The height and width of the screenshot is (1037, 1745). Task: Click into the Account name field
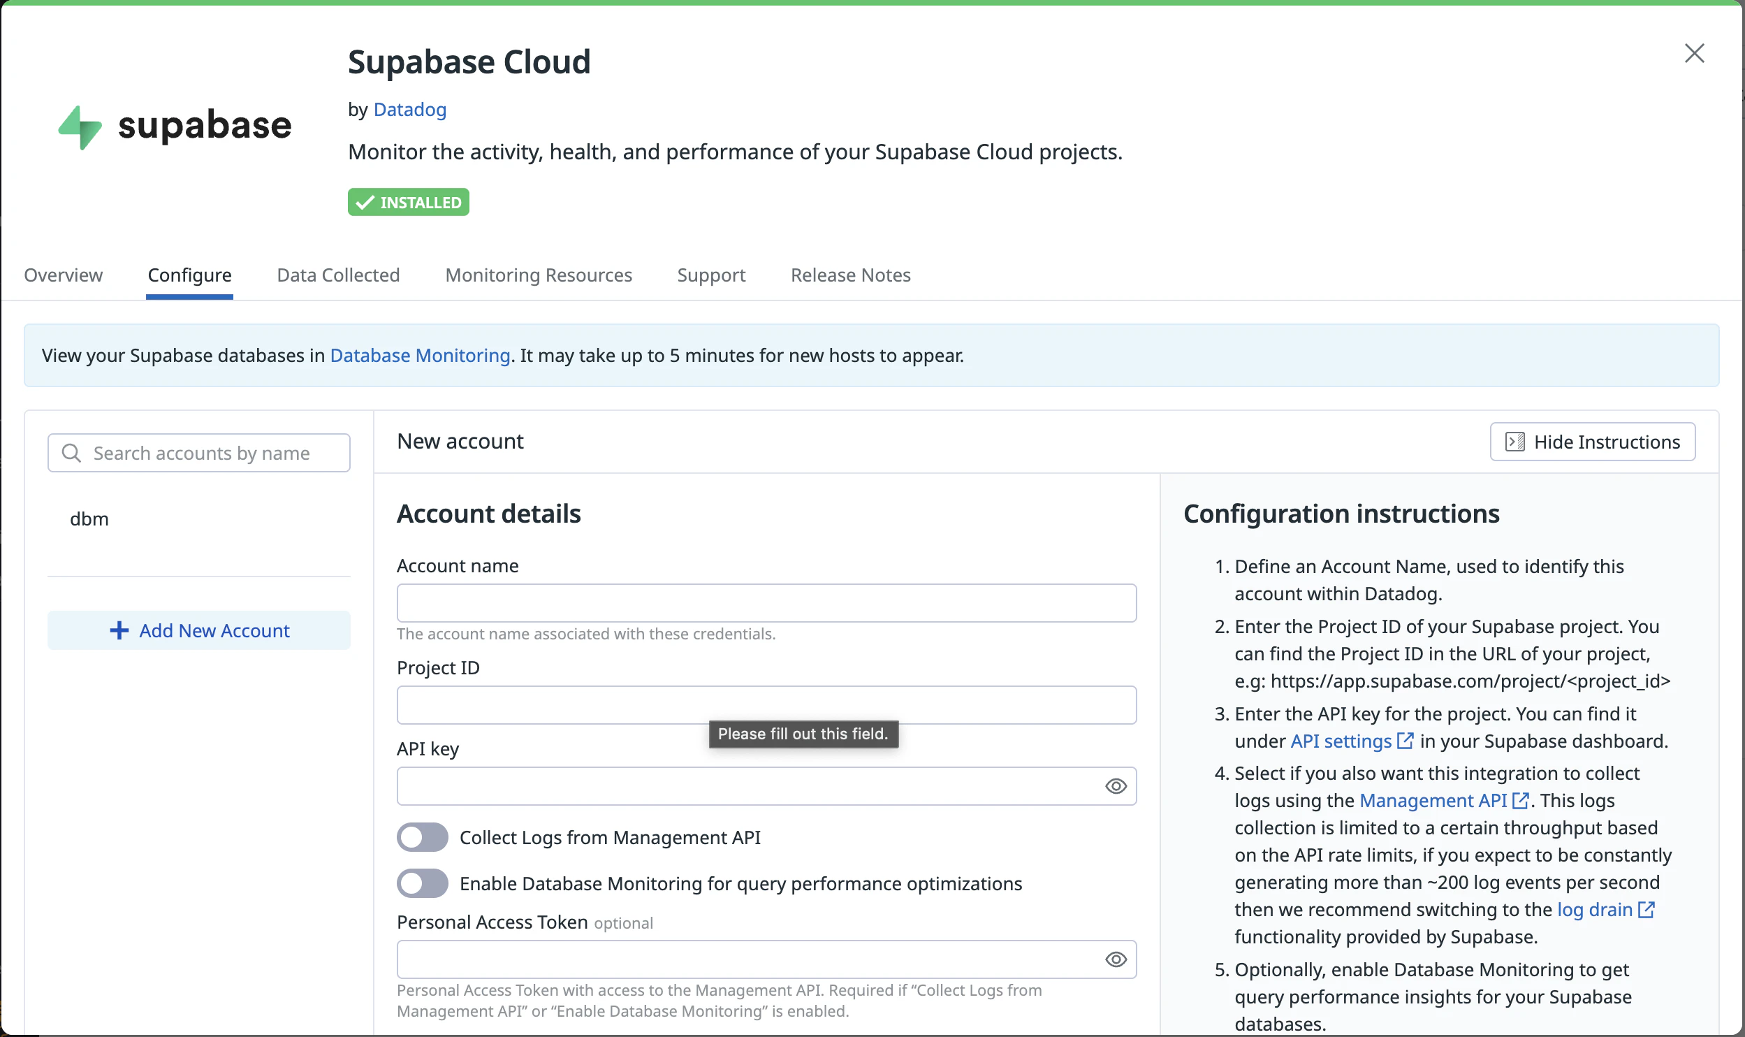pos(766,603)
